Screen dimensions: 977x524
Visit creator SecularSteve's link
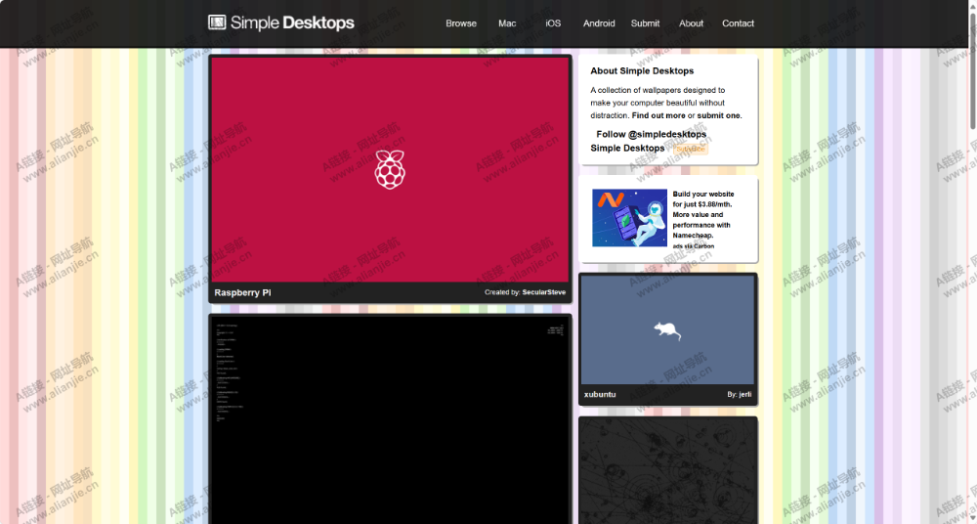tap(544, 292)
